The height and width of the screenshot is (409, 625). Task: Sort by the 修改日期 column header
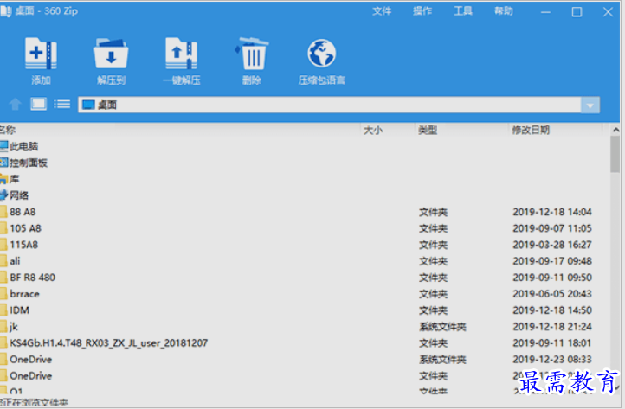(x=531, y=130)
